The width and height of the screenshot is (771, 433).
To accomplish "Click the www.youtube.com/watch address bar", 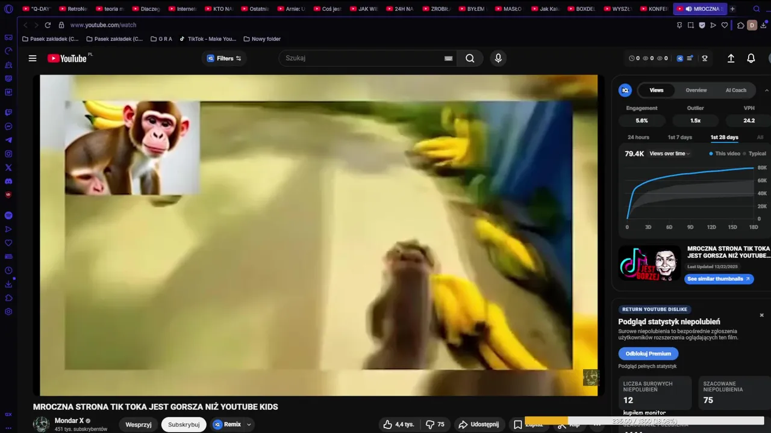I will click(x=103, y=25).
